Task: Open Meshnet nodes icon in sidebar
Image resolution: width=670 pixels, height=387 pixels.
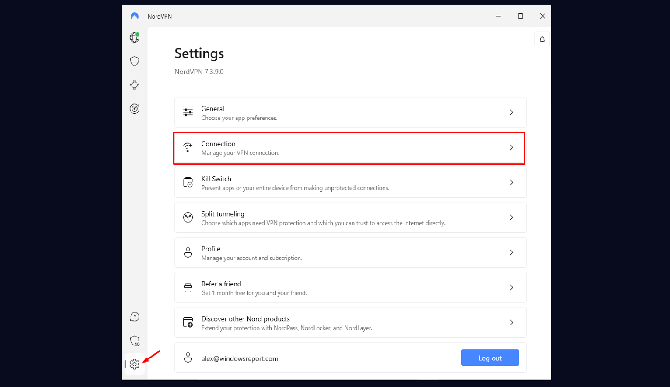Action: click(x=134, y=85)
